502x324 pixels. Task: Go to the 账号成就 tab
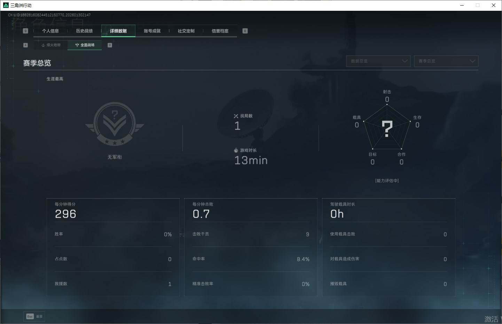pyautogui.click(x=152, y=31)
